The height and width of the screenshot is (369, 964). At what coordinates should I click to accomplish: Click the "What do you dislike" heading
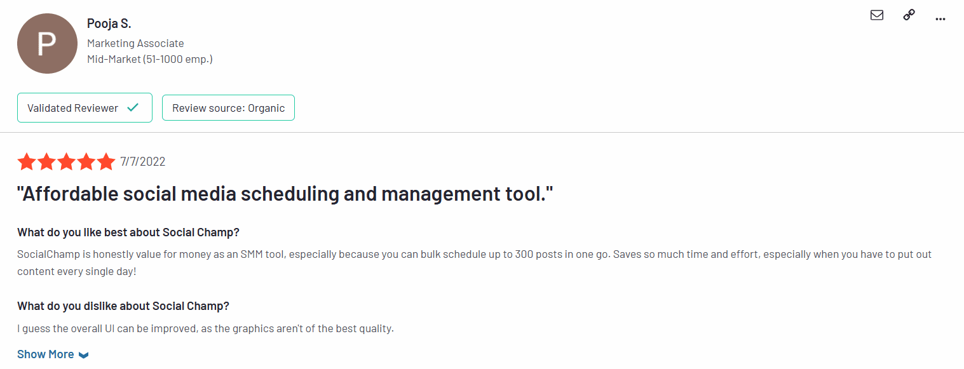(x=123, y=306)
